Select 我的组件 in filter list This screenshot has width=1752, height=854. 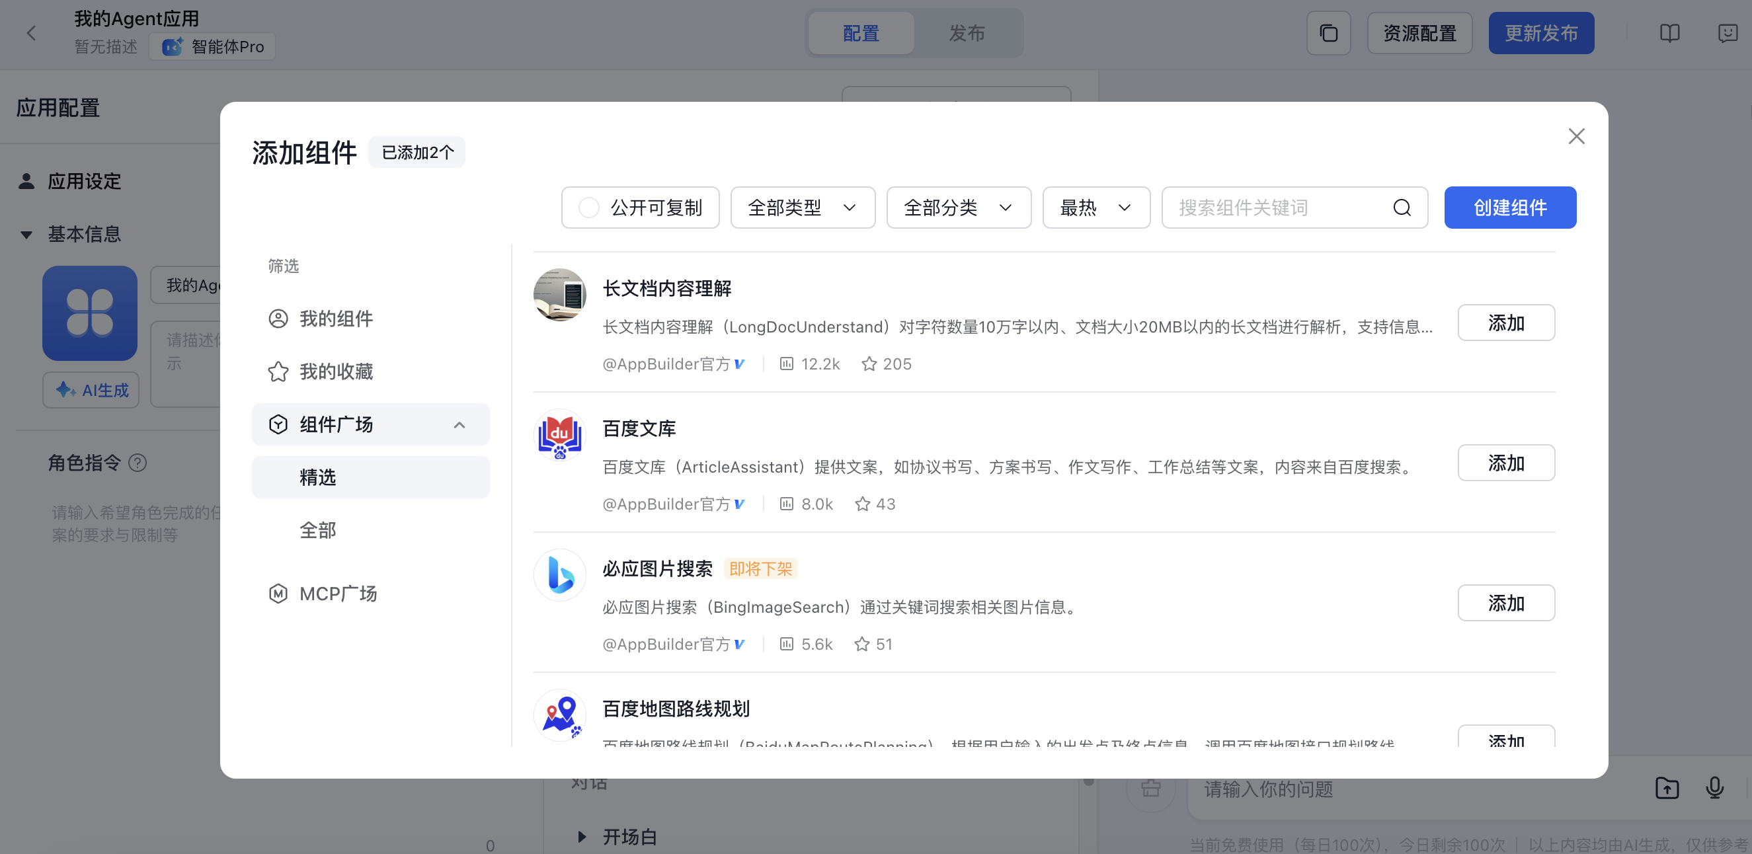point(371,319)
